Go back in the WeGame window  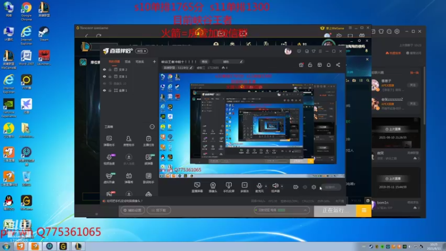pyautogui.click(x=86, y=36)
